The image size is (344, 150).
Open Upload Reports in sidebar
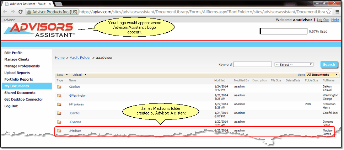pos(17,73)
